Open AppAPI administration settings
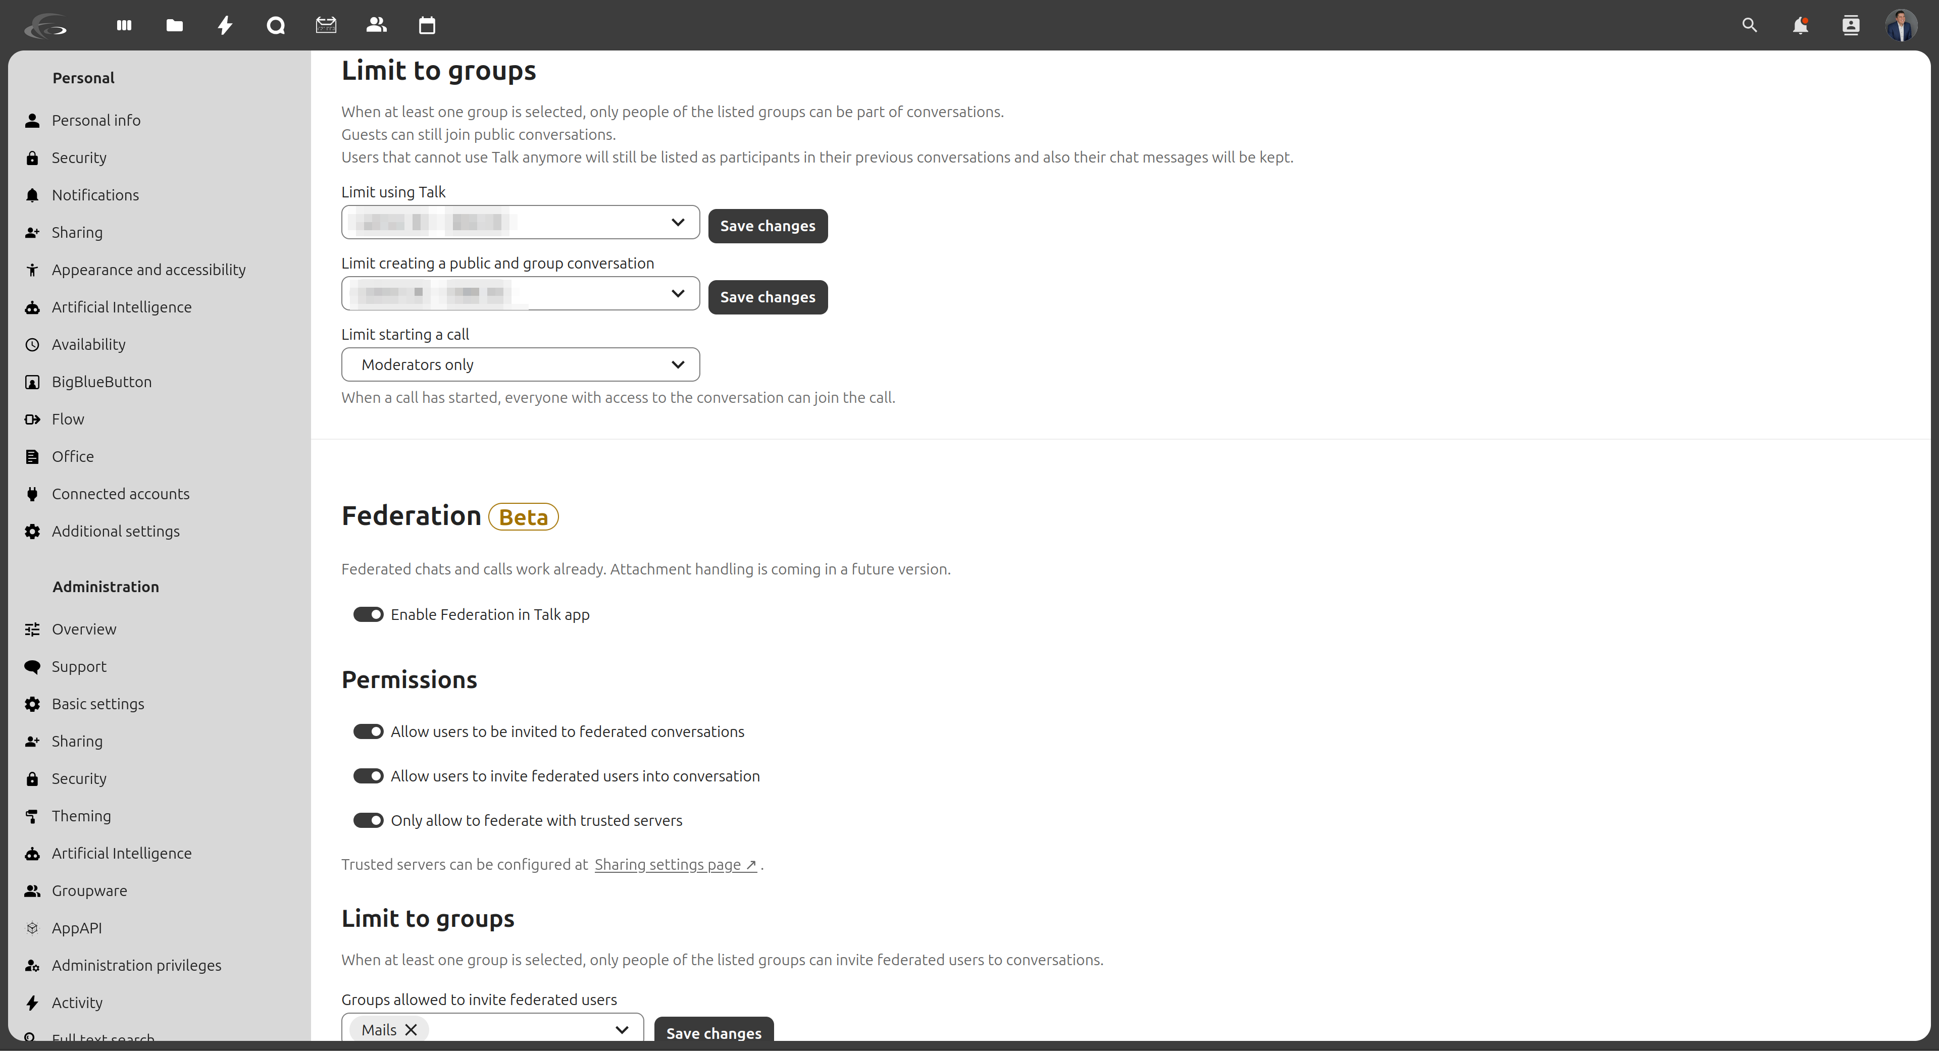This screenshot has width=1939, height=1051. (77, 928)
